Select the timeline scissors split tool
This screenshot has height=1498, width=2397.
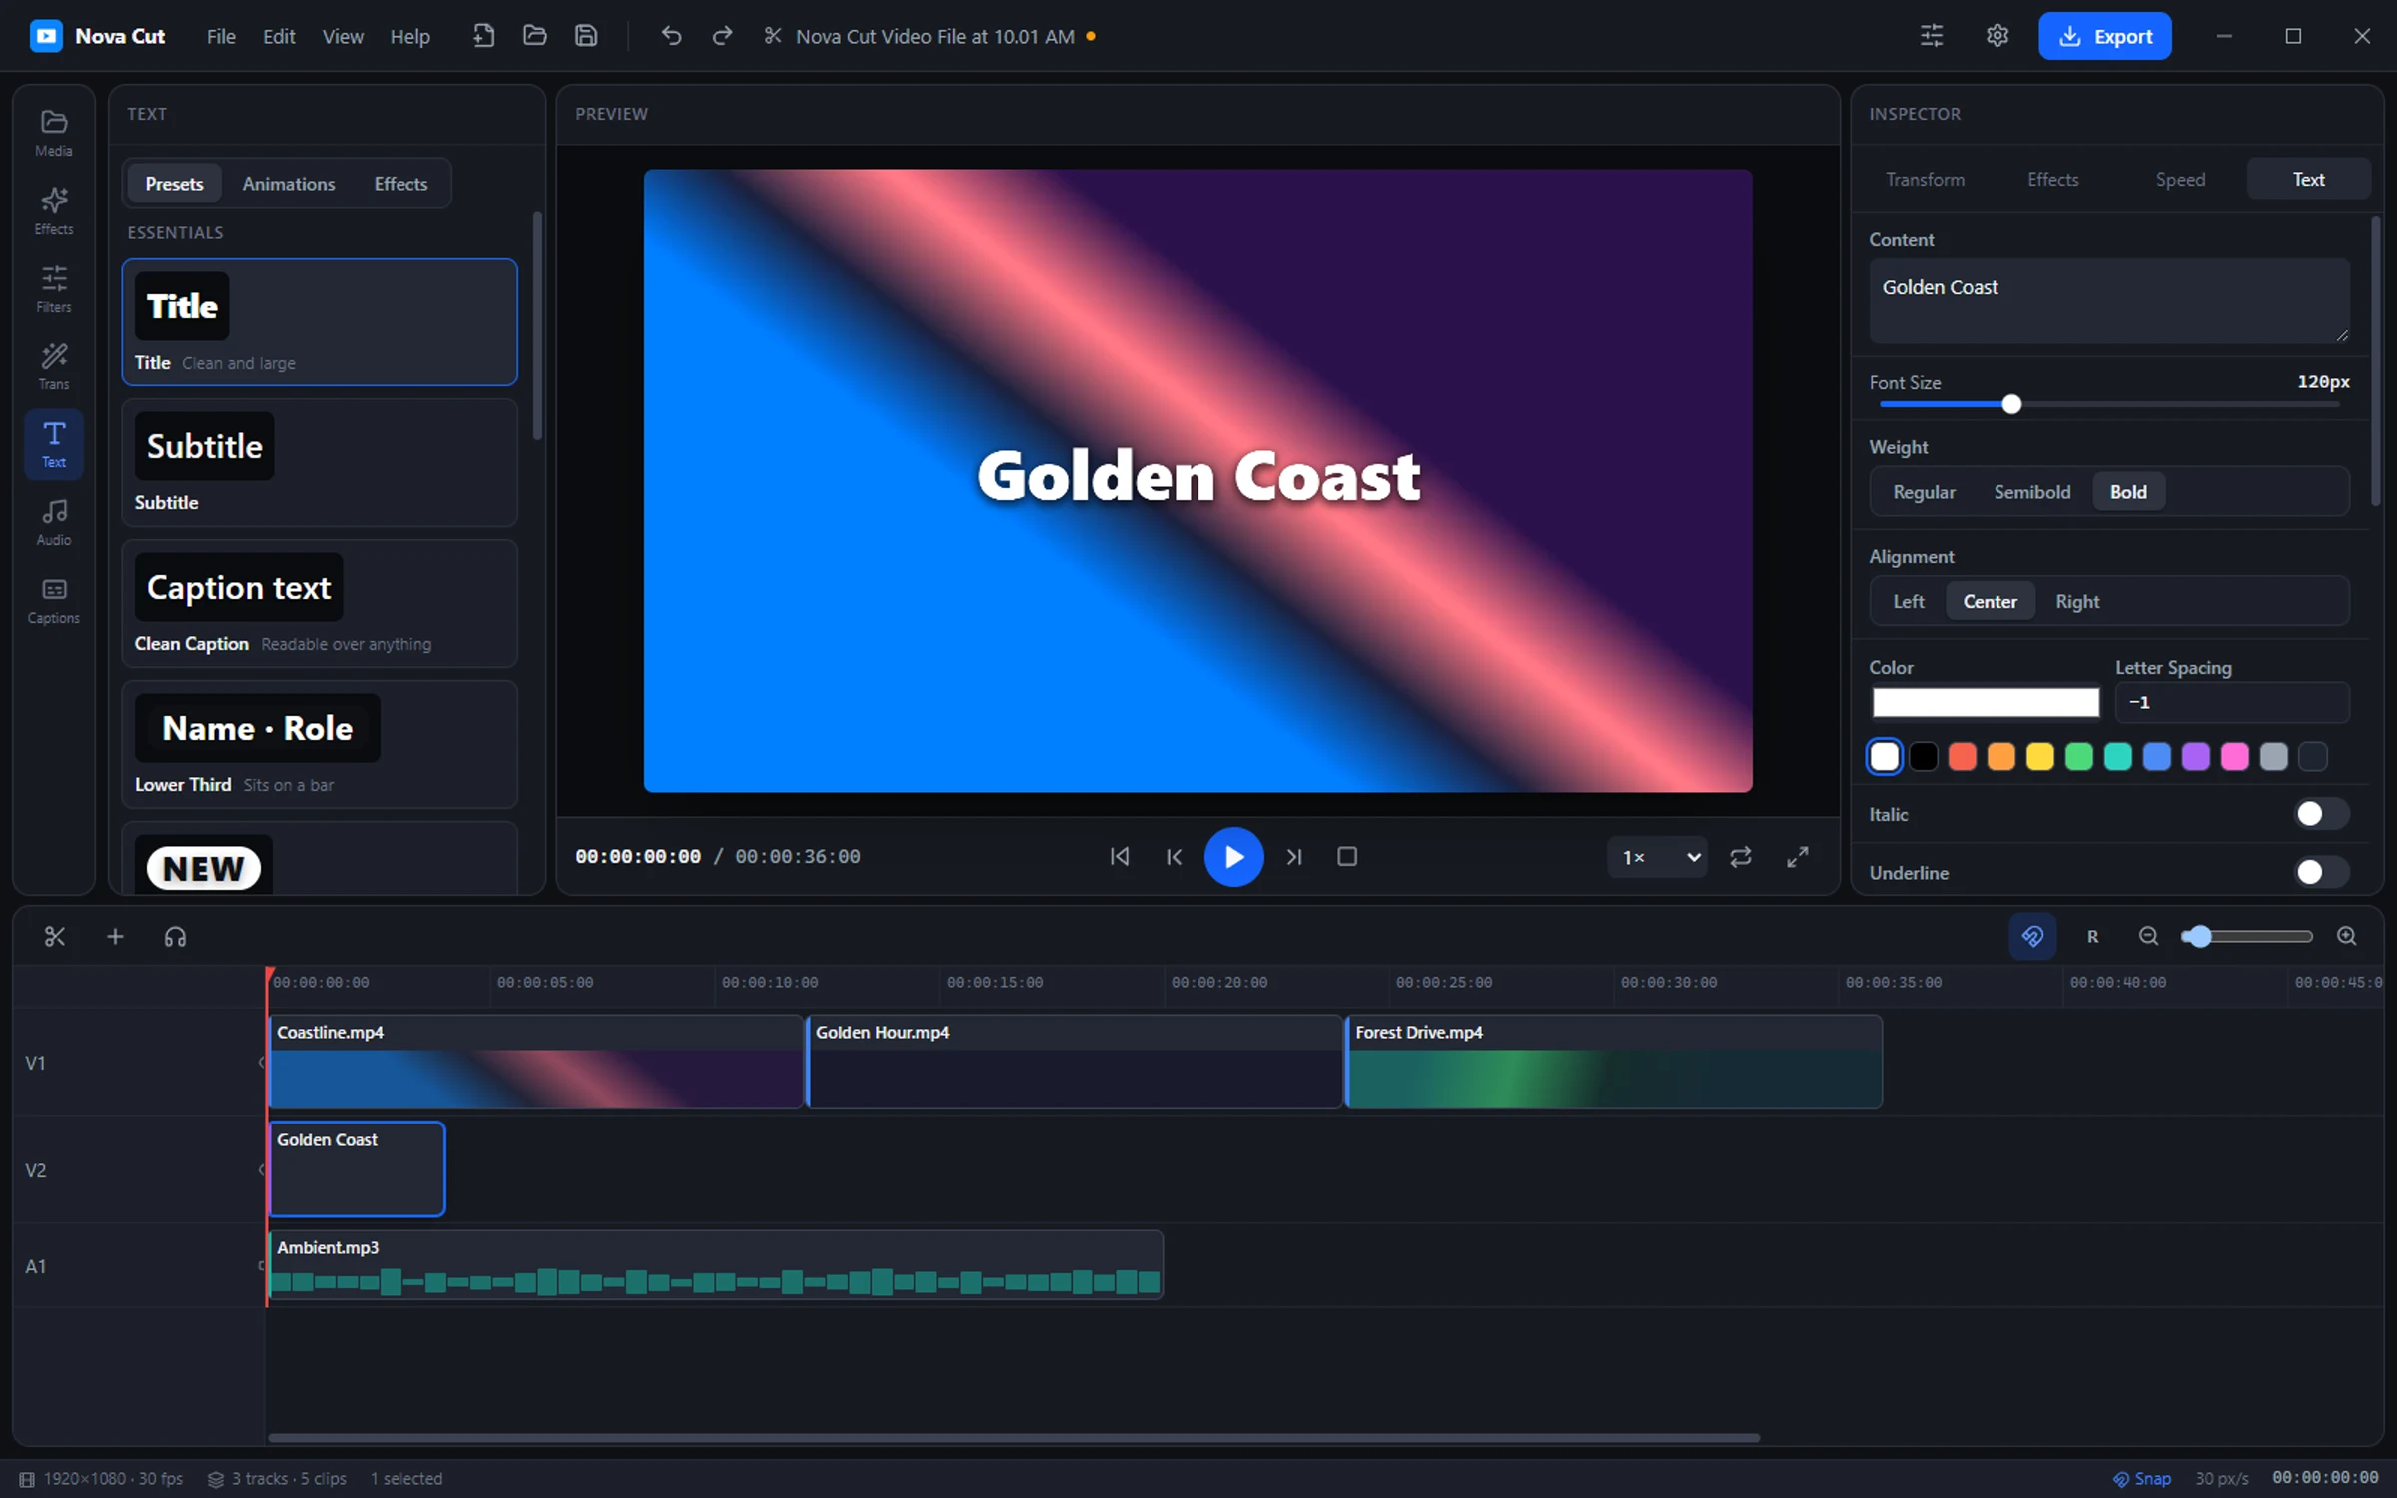pos(55,936)
